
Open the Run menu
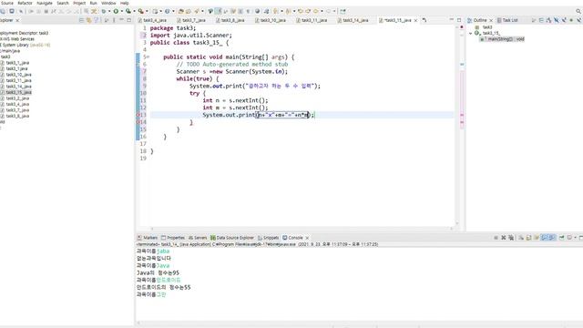tap(93, 3)
